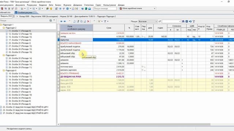Open the 'Все поля' search field dropdown

(x=156, y=21)
